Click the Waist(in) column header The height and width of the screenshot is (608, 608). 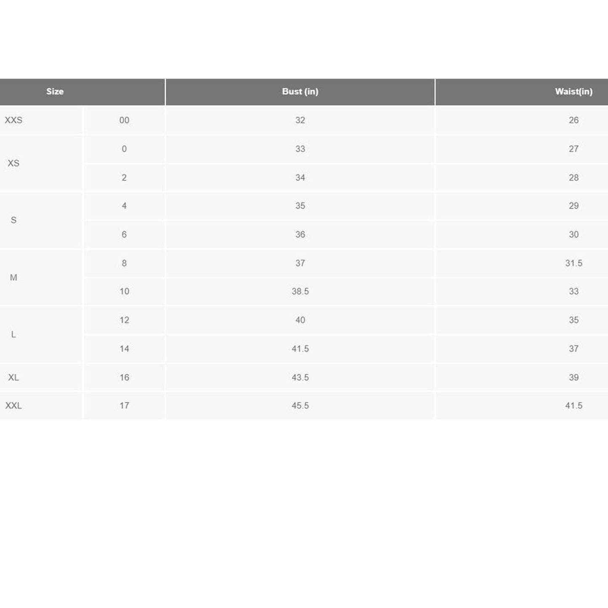pyautogui.click(x=573, y=92)
